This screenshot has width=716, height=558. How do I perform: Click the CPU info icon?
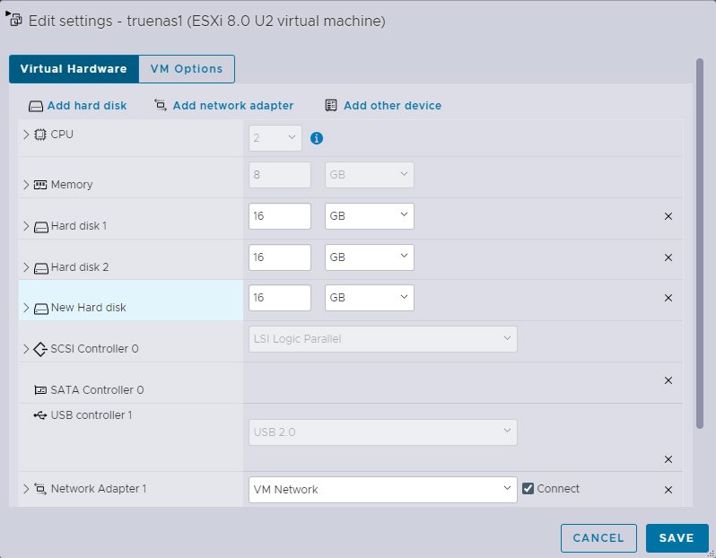coord(316,138)
